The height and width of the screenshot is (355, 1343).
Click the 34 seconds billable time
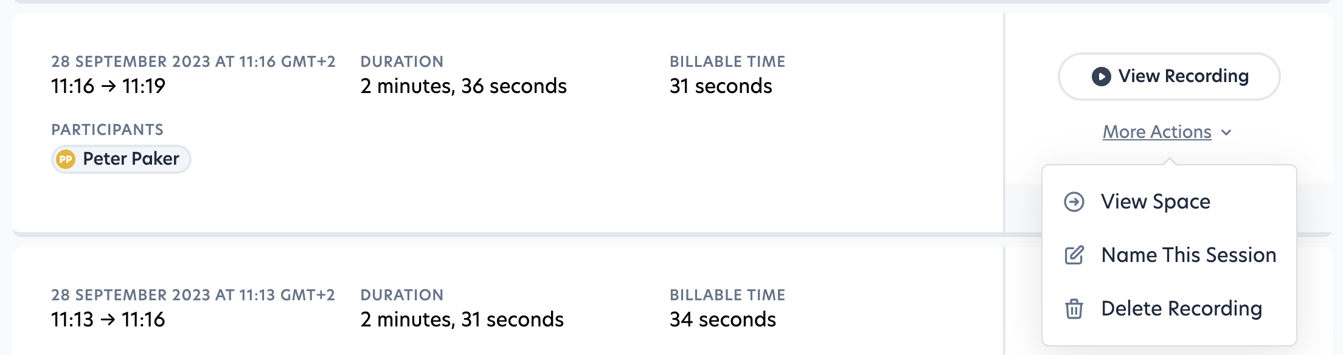pos(723,320)
